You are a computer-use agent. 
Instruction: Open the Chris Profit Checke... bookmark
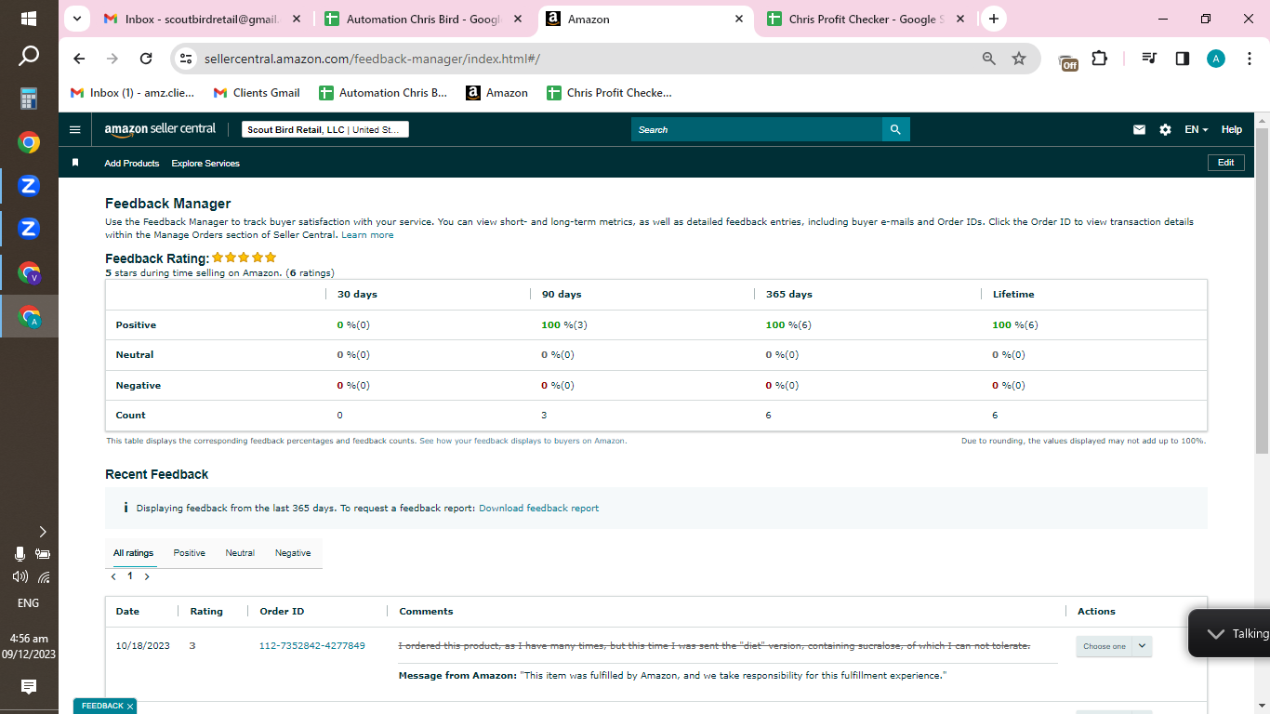pos(609,93)
